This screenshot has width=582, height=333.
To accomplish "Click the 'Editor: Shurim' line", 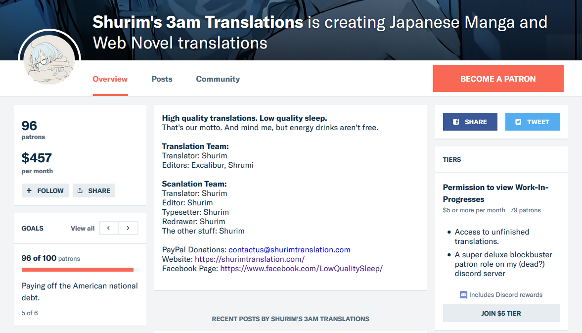I will tap(187, 203).
